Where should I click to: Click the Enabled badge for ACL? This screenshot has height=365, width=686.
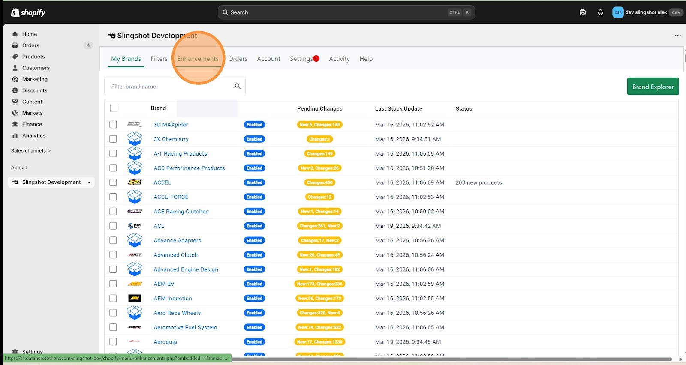(x=254, y=226)
